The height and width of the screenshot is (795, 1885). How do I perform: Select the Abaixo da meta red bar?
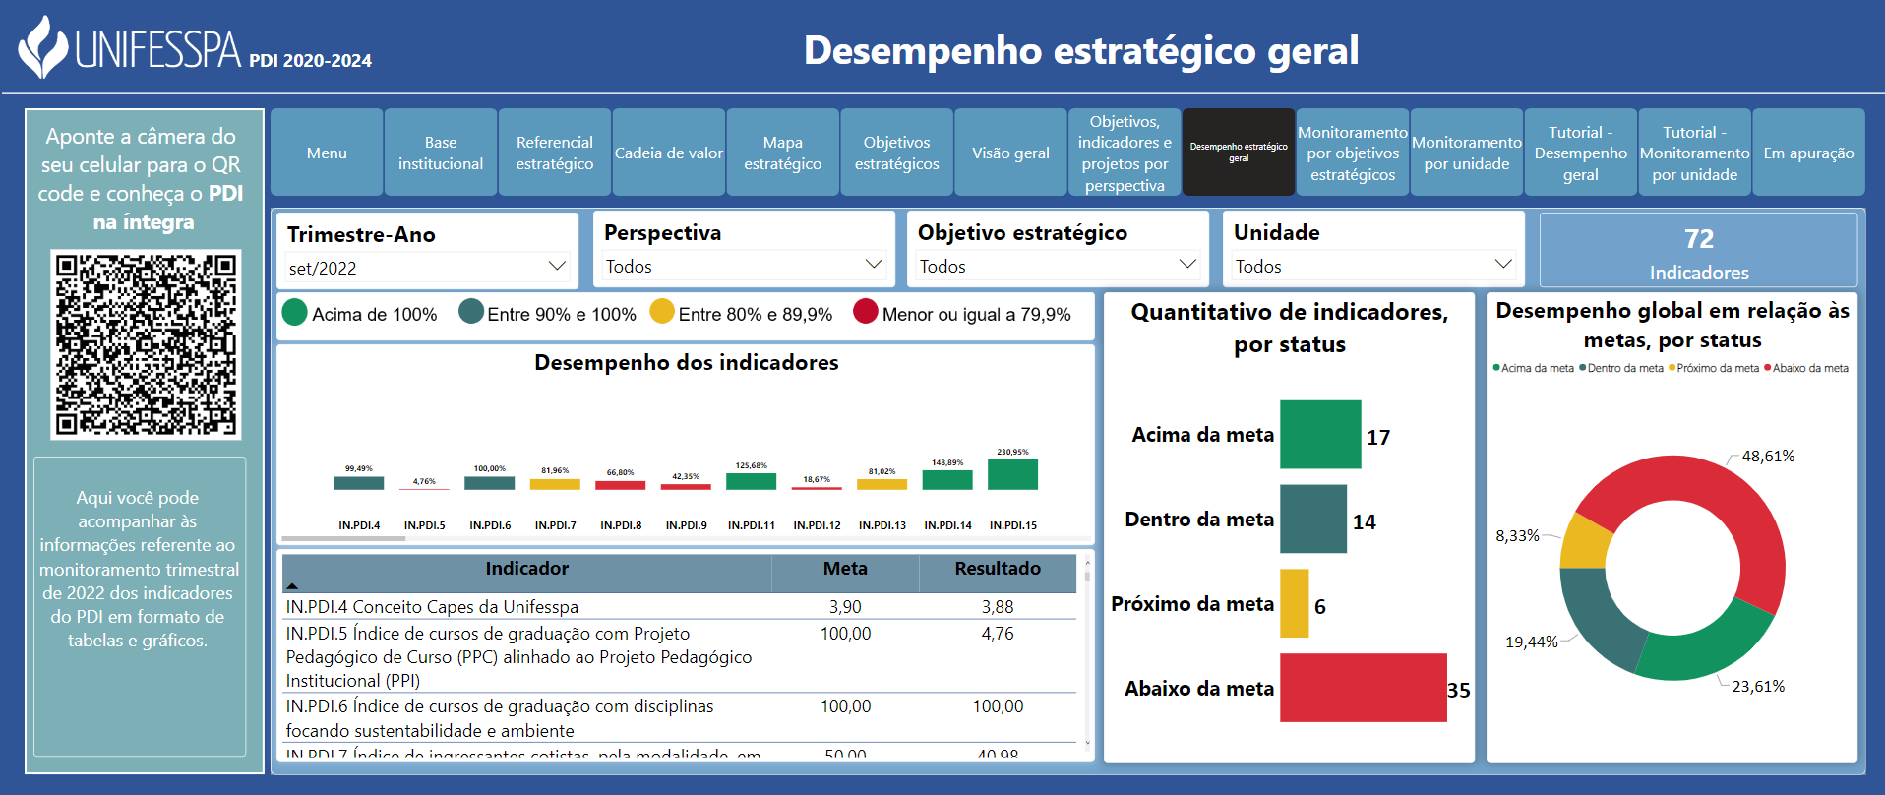click(x=1364, y=688)
